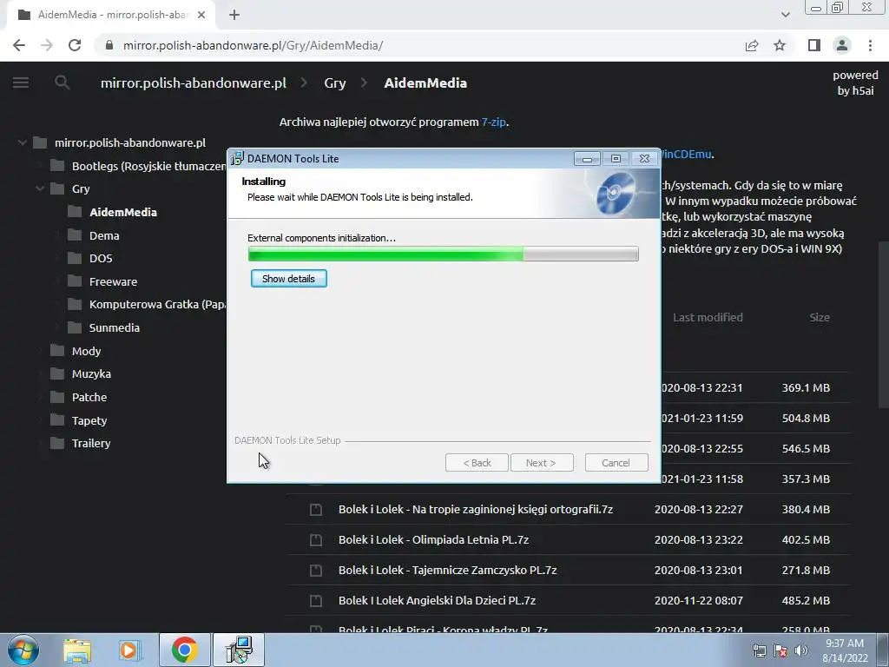Click file icon beside Tajemnicze Zamczysko PL.7z
The width and height of the screenshot is (889, 667).
pyautogui.click(x=316, y=570)
